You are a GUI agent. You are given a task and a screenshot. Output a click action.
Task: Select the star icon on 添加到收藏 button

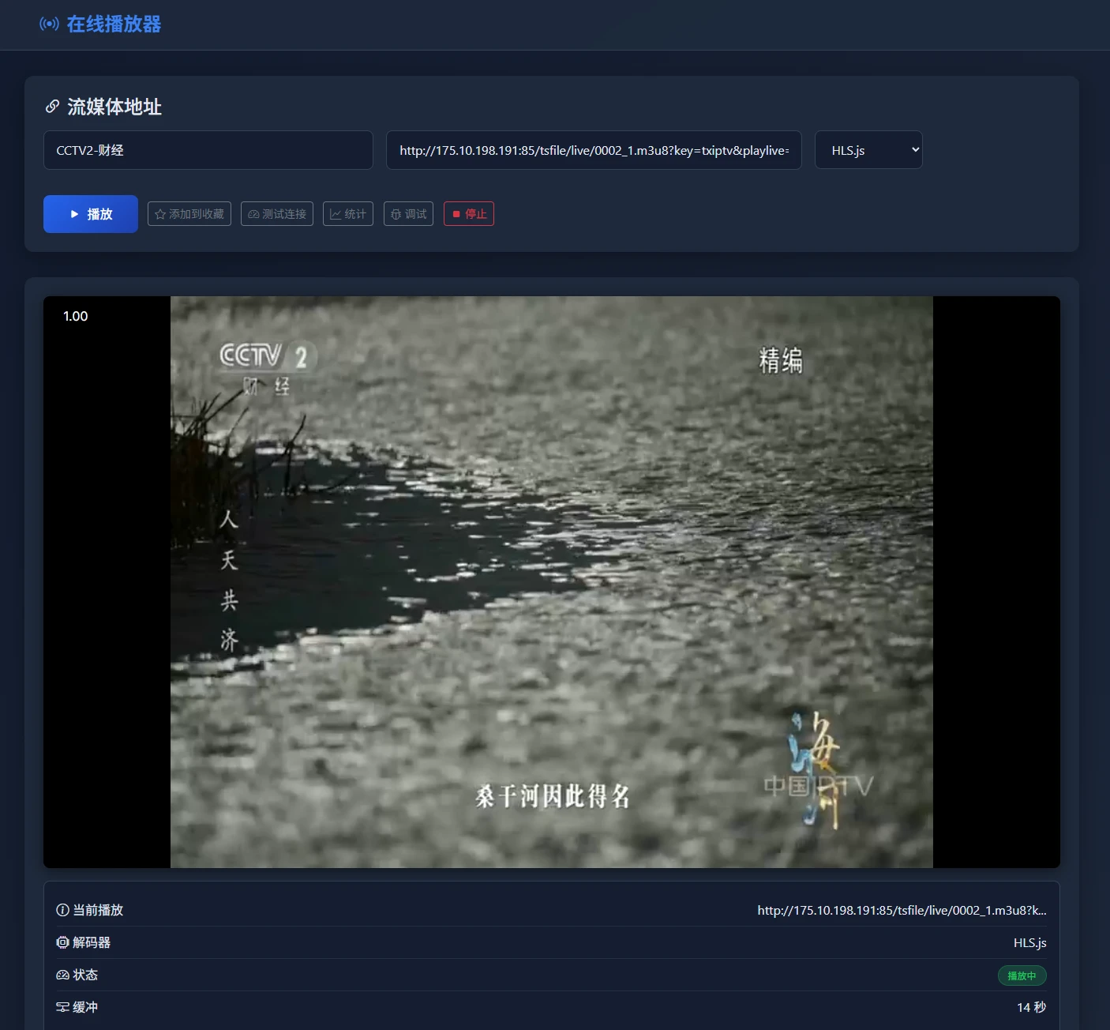pyautogui.click(x=160, y=213)
